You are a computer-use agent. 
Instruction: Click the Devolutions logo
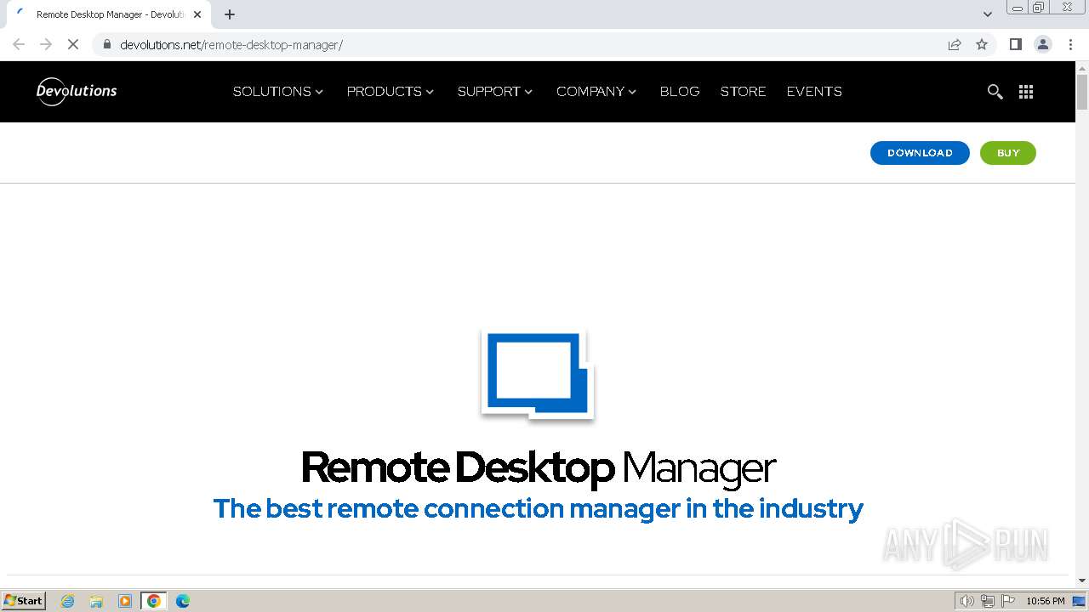(x=77, y=91)
